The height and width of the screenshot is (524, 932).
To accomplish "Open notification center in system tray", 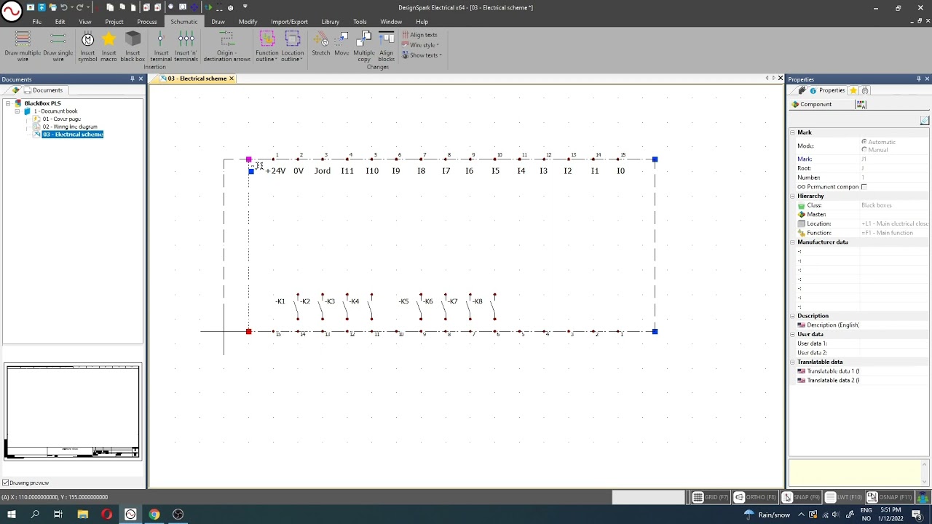I will 917,515.
